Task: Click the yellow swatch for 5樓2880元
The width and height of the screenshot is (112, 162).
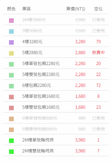Action: tap(11, 53)
